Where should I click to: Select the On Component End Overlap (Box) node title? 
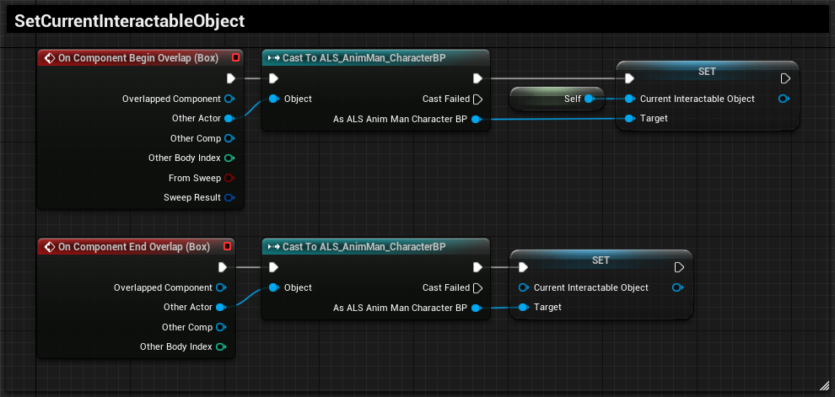click(x=131, y=247)
